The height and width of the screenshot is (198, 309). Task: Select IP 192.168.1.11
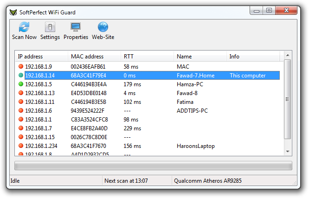(x=39, y=102)
